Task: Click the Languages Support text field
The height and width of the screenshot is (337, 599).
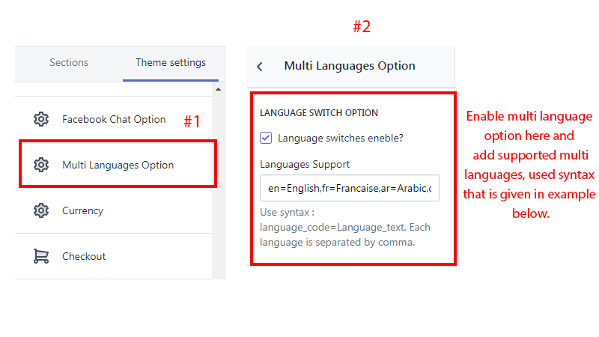Action: tap(350, 189)
